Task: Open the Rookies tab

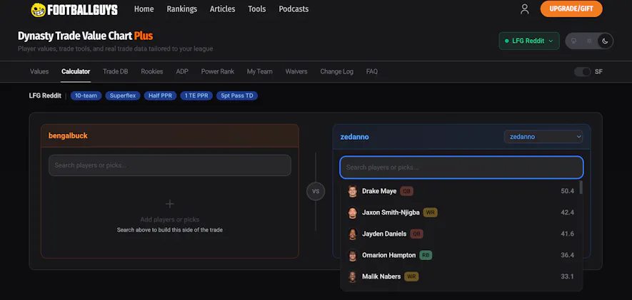Action: click(x=152, y=71)
